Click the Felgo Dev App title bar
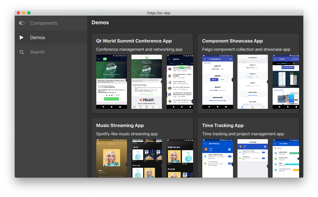Viewport: 318px width, 197px height. coord(159,13)
